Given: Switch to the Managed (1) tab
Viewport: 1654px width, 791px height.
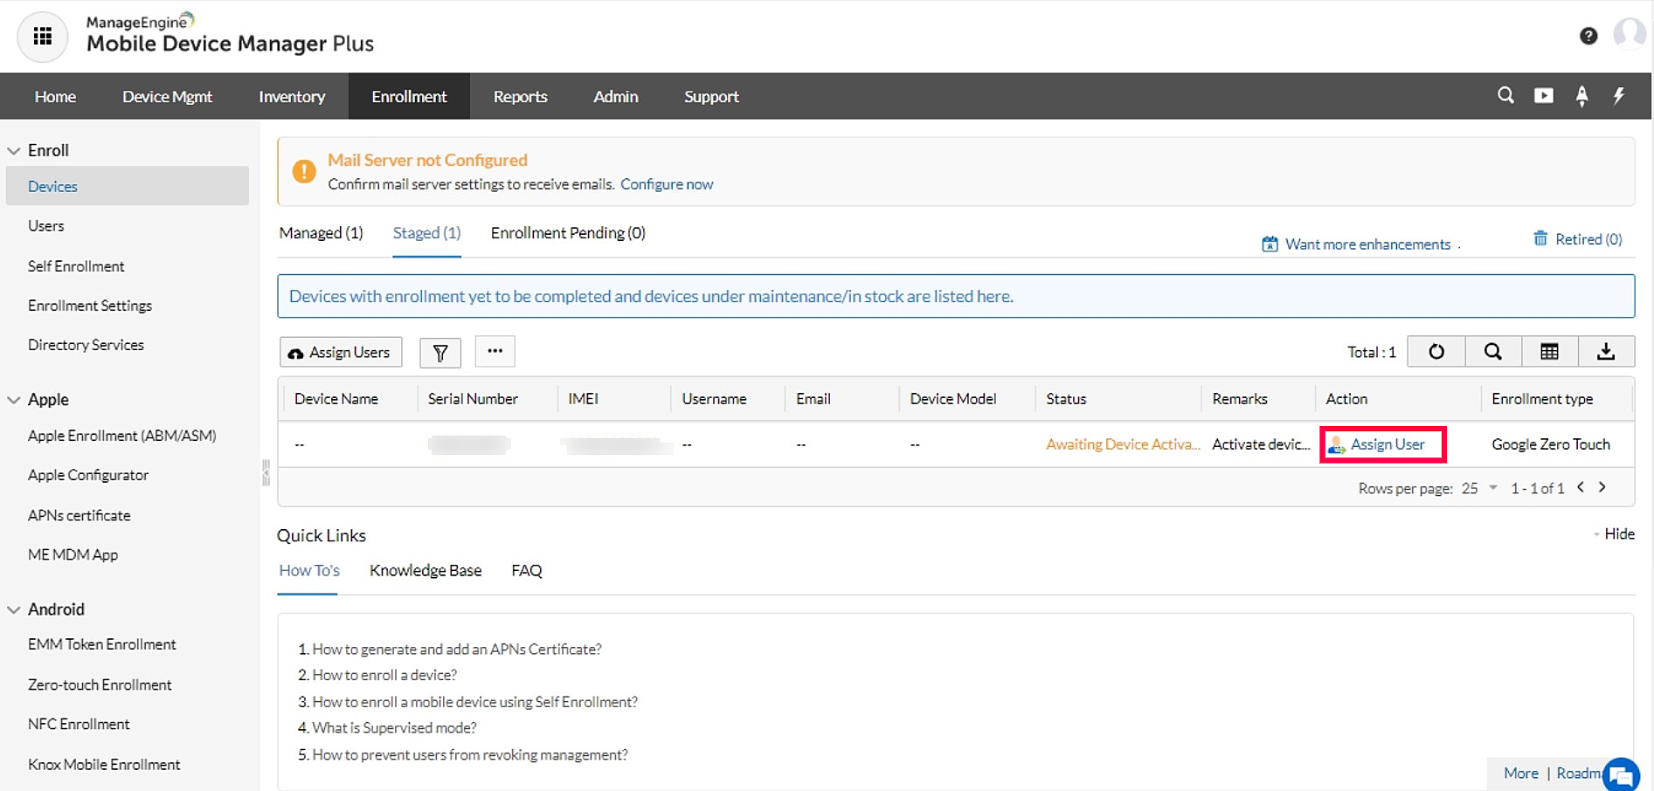Looking at the screenshot, I should pyautogui.click(x=321, y=233).
